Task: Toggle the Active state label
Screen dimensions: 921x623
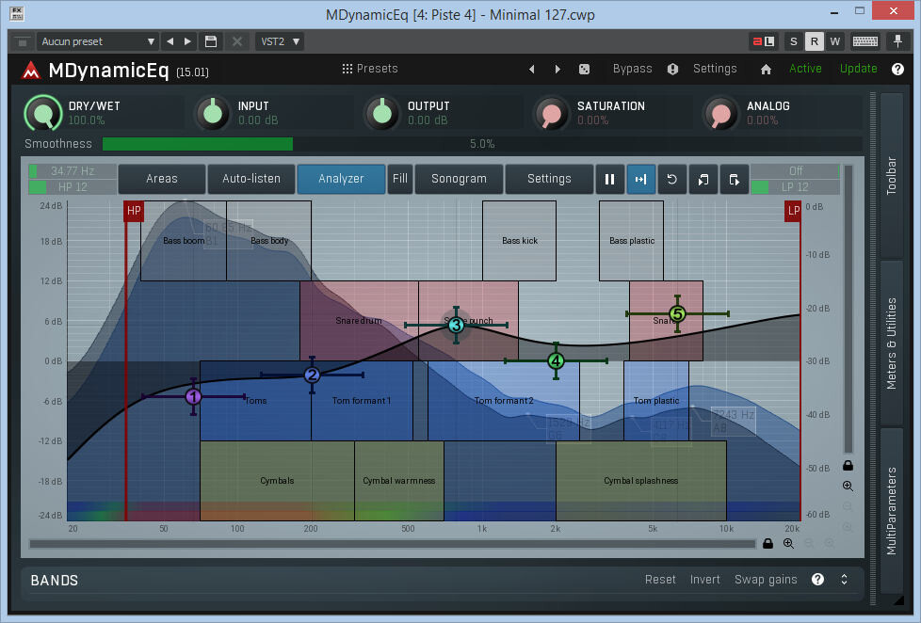Action: point(805,69)
